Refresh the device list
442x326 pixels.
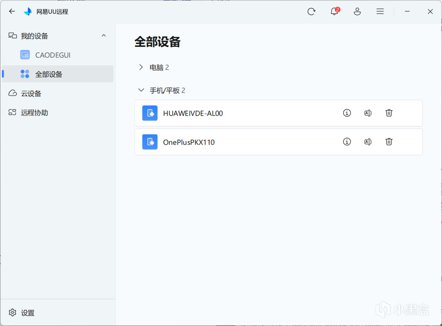pos(311,11)
